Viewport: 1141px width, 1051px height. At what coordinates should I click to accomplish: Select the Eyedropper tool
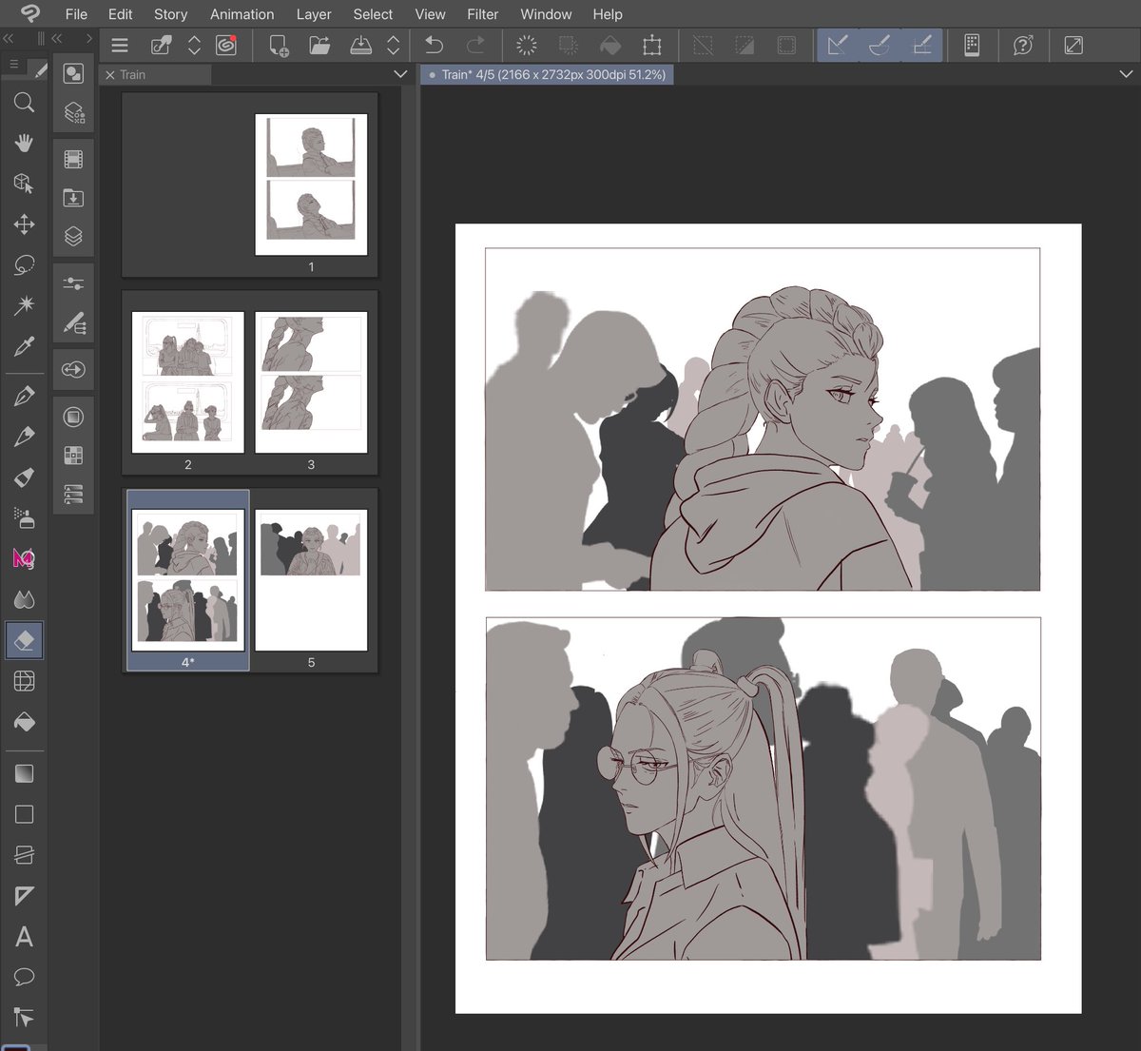pos(24,347)
